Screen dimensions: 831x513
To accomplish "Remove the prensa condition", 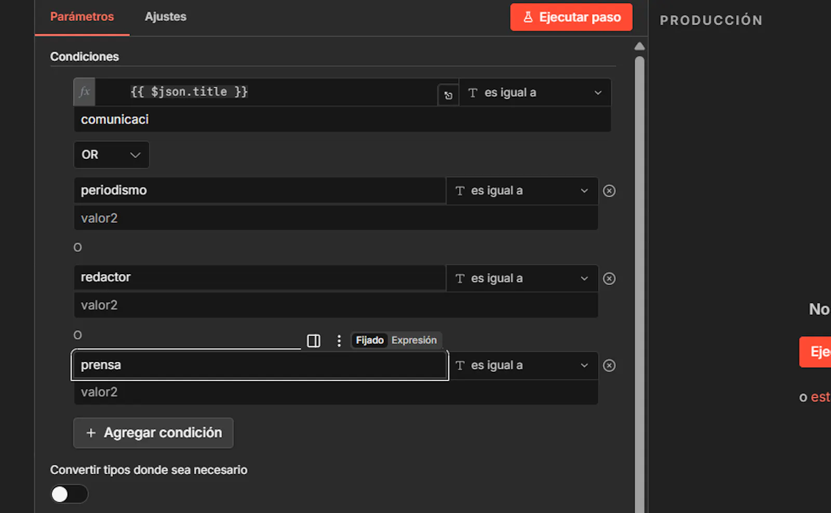I will 609,366.
